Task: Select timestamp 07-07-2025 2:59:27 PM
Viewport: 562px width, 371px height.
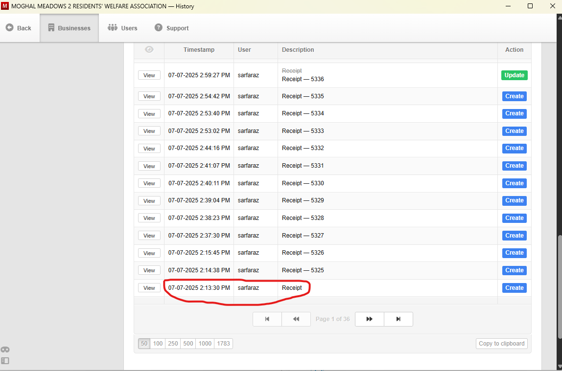Action: [x=199, y=75]
